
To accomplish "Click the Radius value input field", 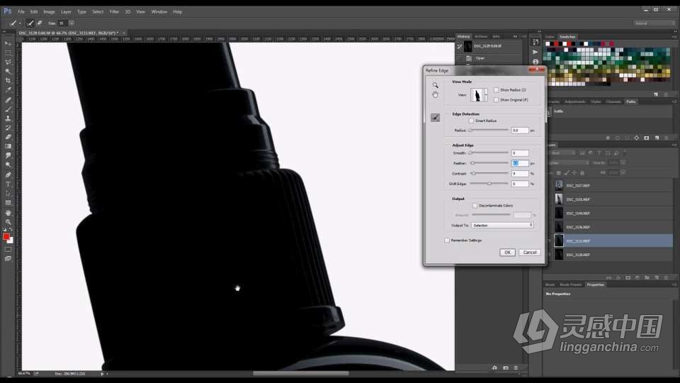I will 520,131.
